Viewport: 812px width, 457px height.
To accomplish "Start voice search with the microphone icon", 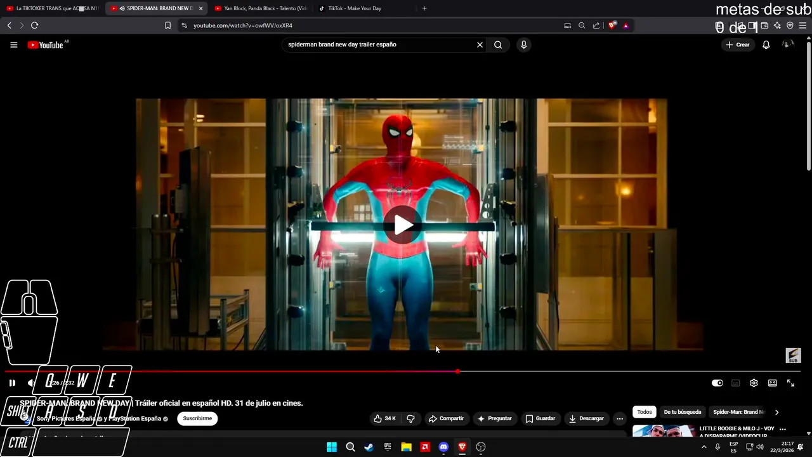I will (x=523, y=44).
